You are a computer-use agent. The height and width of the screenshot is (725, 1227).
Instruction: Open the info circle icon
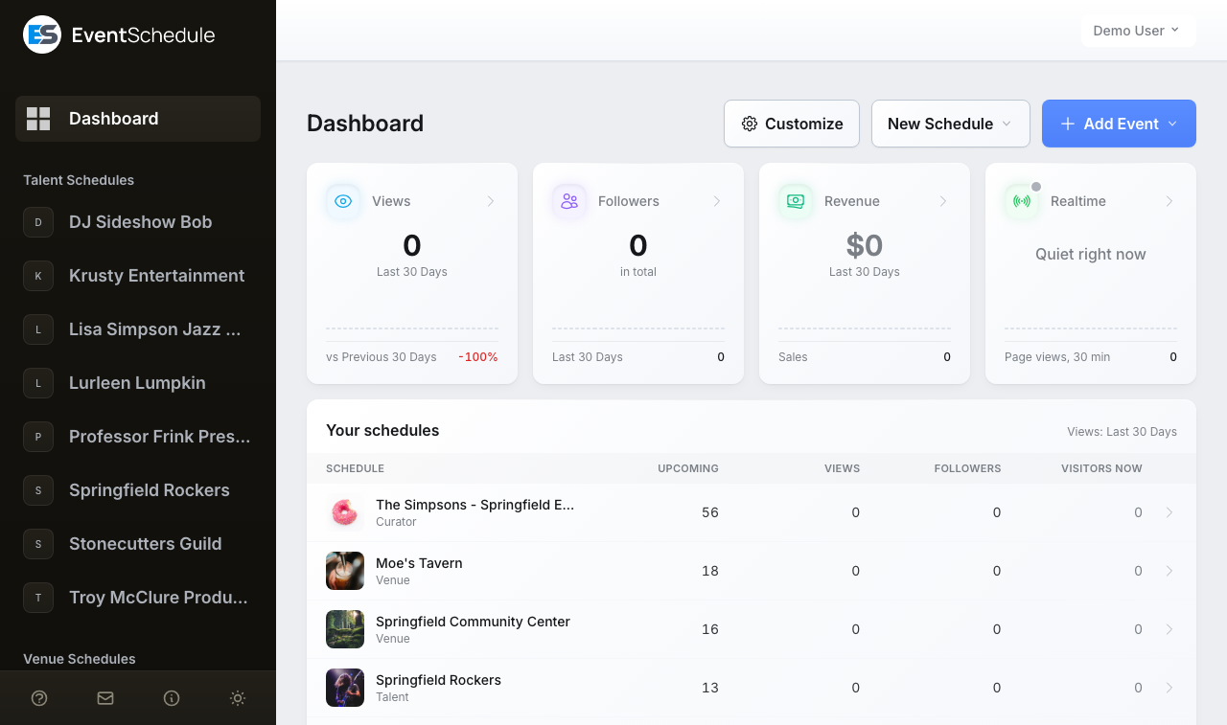coord(172,698)
